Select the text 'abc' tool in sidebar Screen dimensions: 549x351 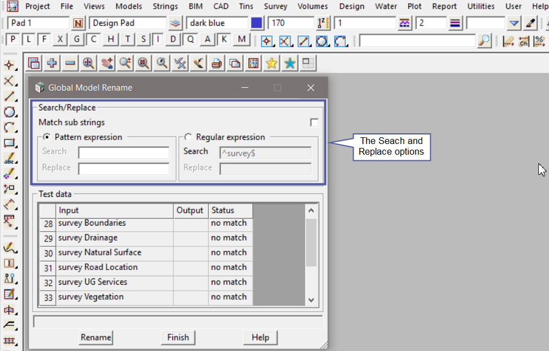pos(9,159)
